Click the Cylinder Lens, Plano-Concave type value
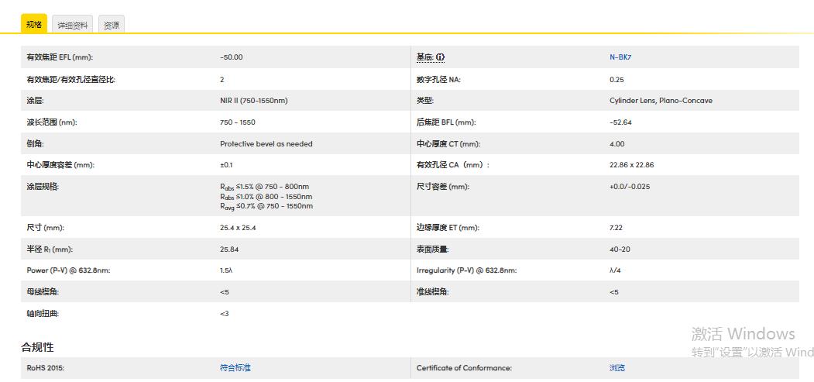 [x=661, y=101]
